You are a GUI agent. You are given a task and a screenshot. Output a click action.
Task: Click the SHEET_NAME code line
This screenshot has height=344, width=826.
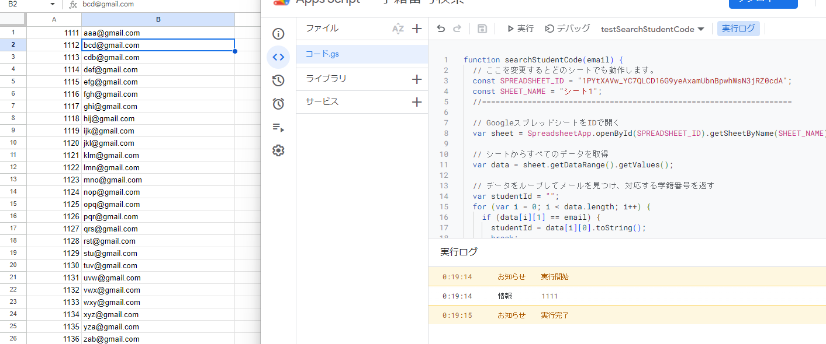537,92
